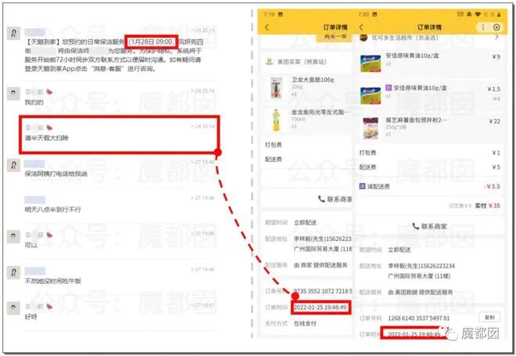The width and height of the screenshot is (516, 356).
Task: Click avatar of the 天鹅到家 message sender
Action: pos(13,33)
